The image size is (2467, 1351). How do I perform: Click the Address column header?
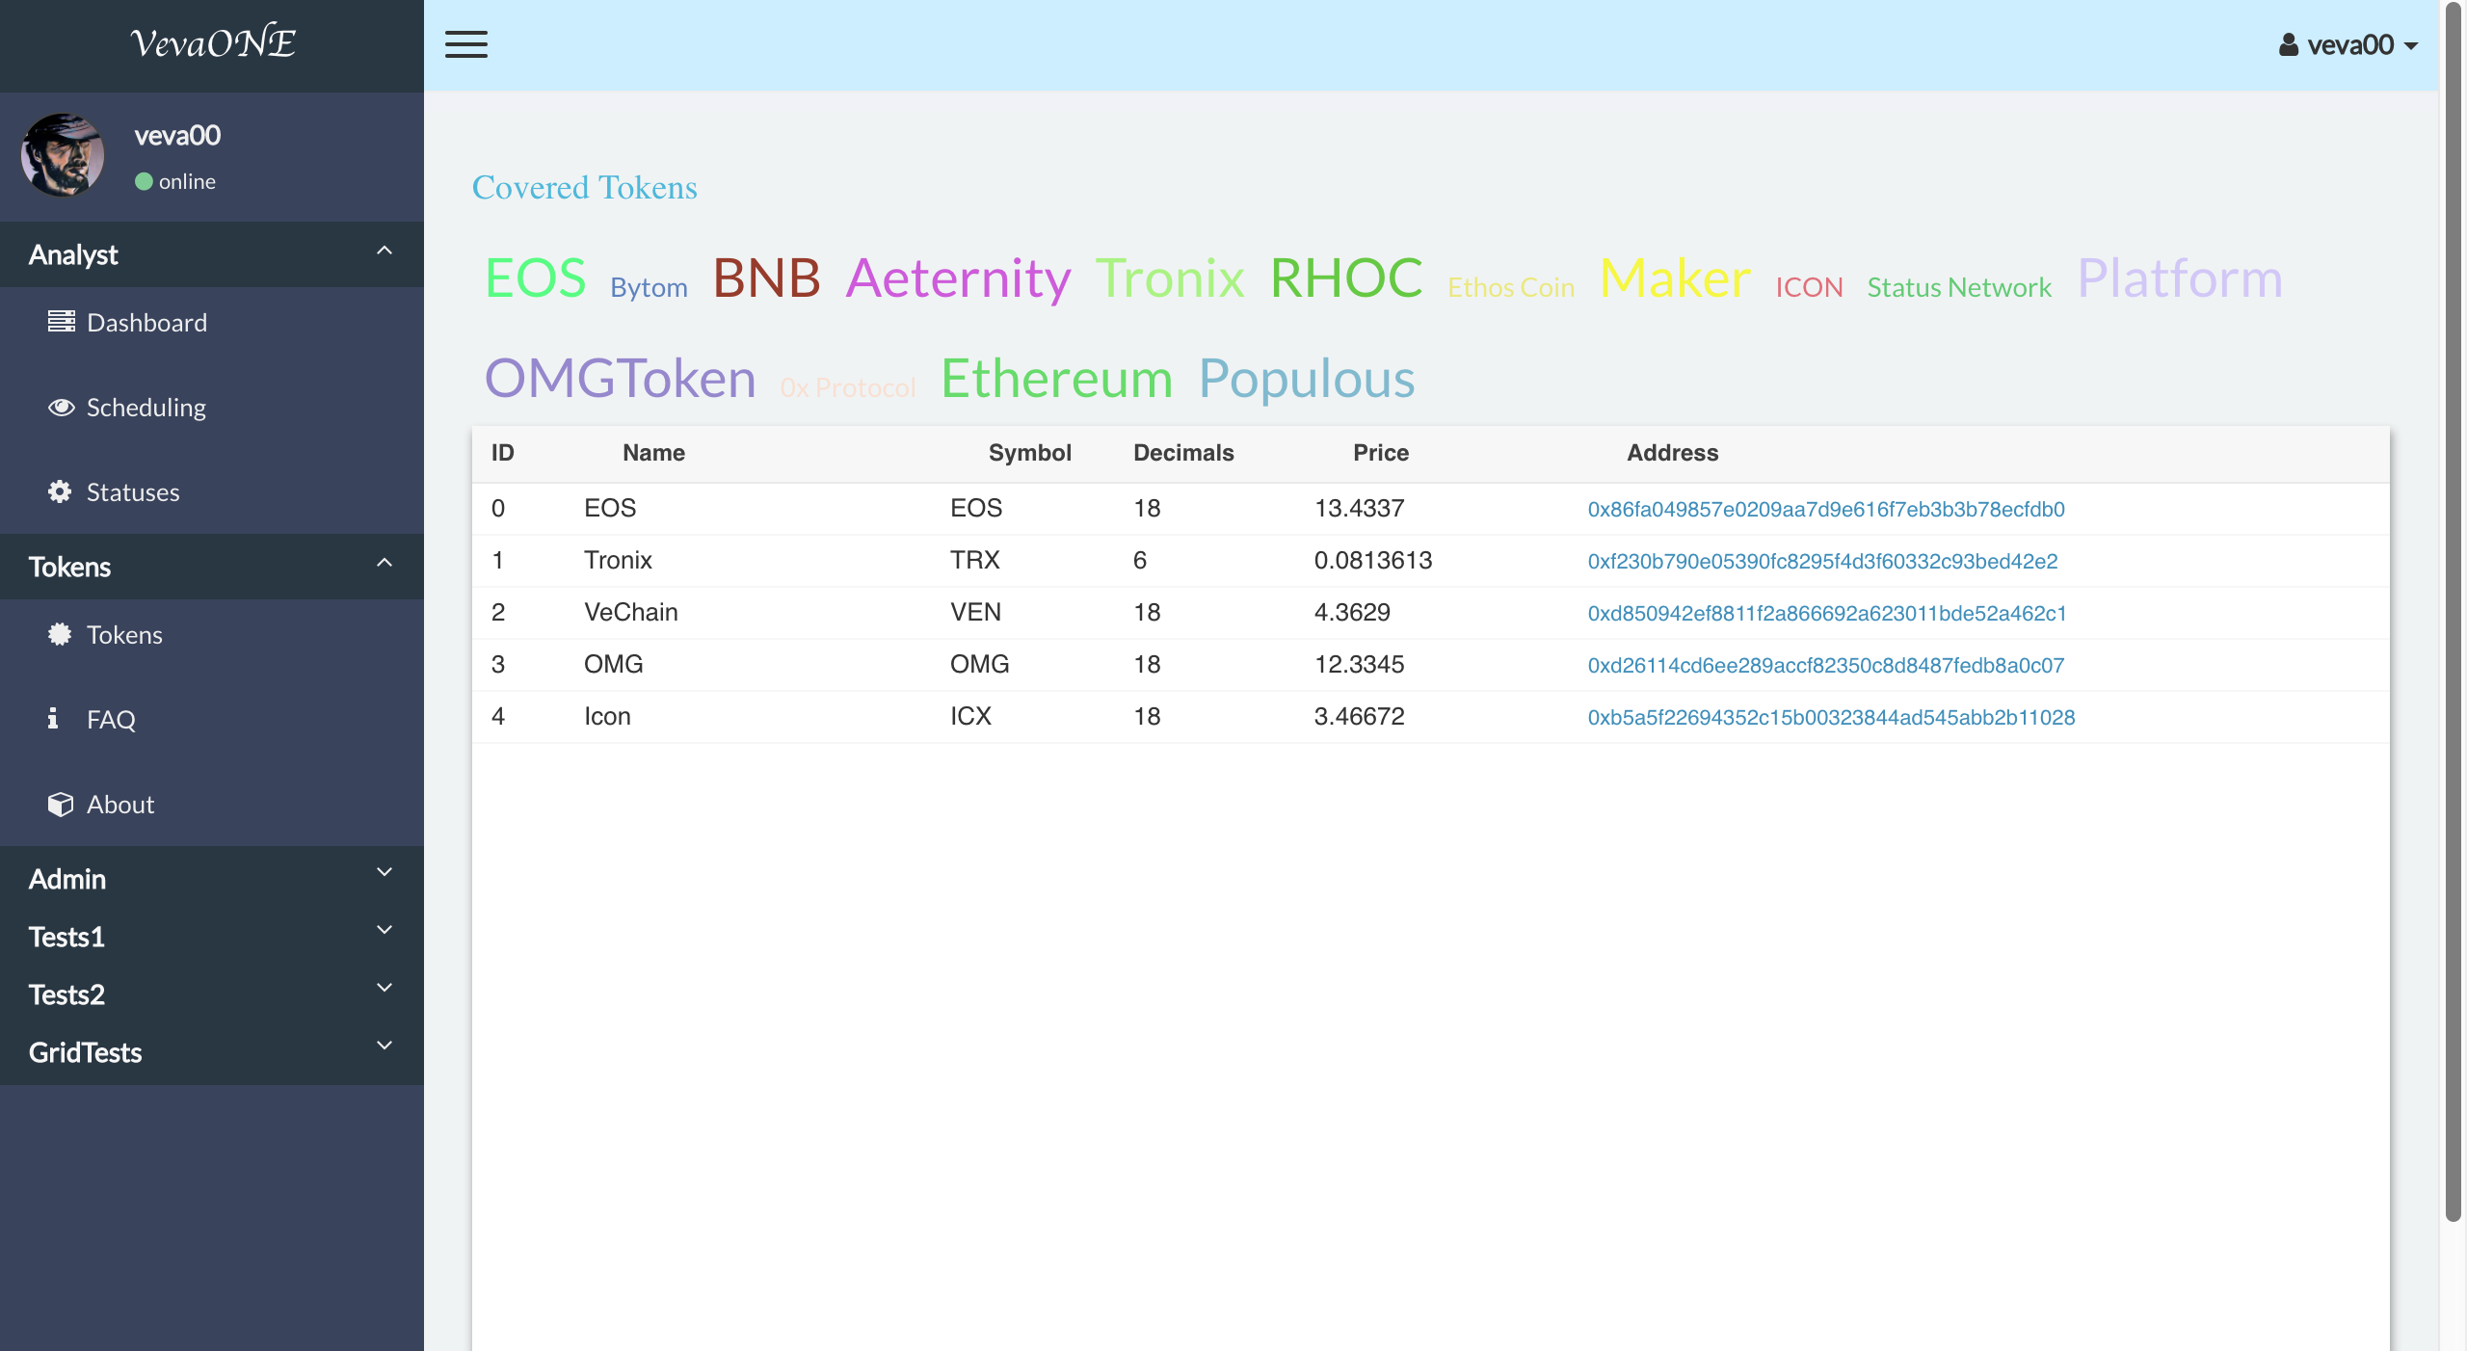tap(1673, 453)
